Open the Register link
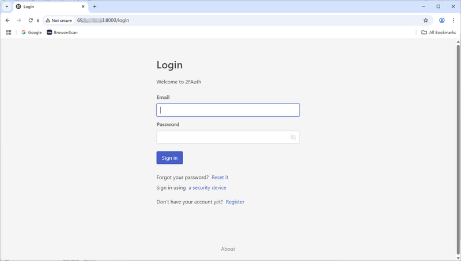The width and height of the screenshot is (461, 261). coord(235,202)
